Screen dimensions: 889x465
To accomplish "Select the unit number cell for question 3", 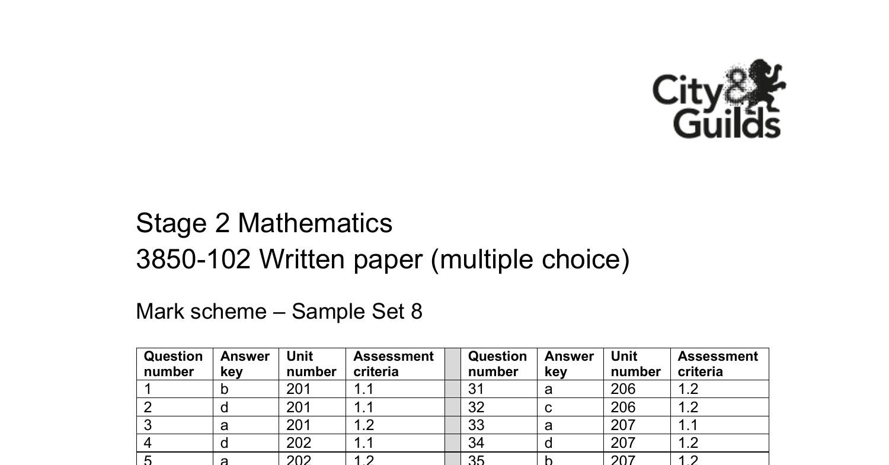I will pos(312,425).
